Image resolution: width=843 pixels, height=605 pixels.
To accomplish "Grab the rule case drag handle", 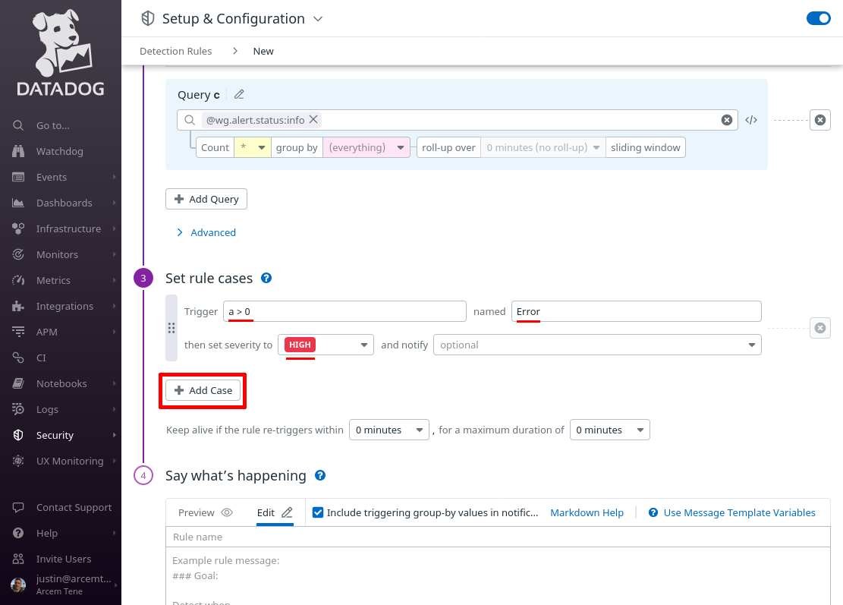I will [x=171, y=328].
